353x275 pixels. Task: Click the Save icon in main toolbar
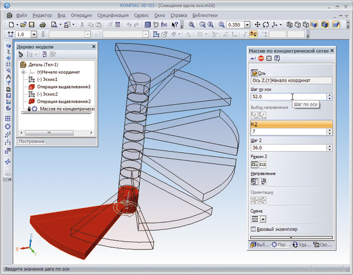31,25
